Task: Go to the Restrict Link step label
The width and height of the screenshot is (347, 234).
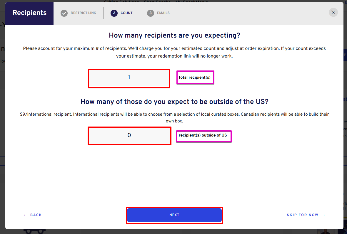Action: 84,13
